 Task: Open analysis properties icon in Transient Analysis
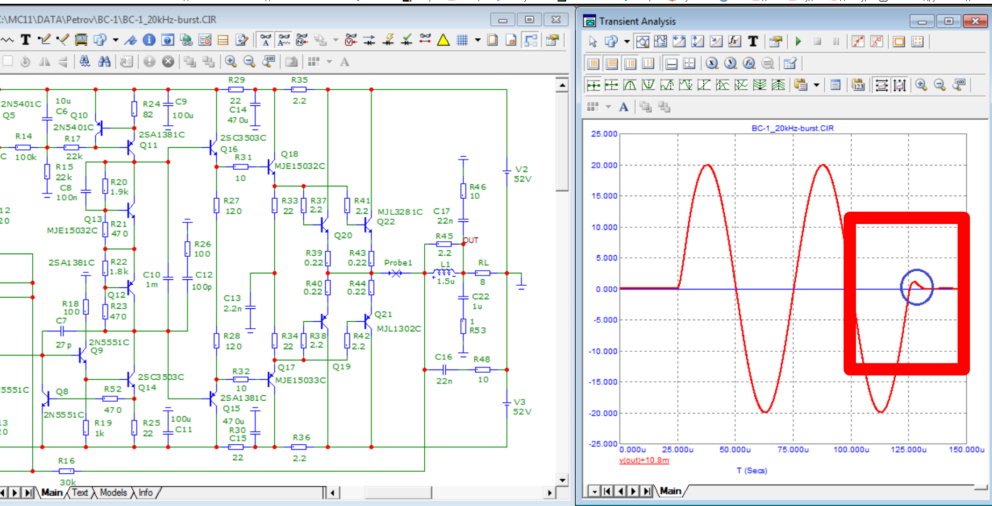tap(775, 41)
